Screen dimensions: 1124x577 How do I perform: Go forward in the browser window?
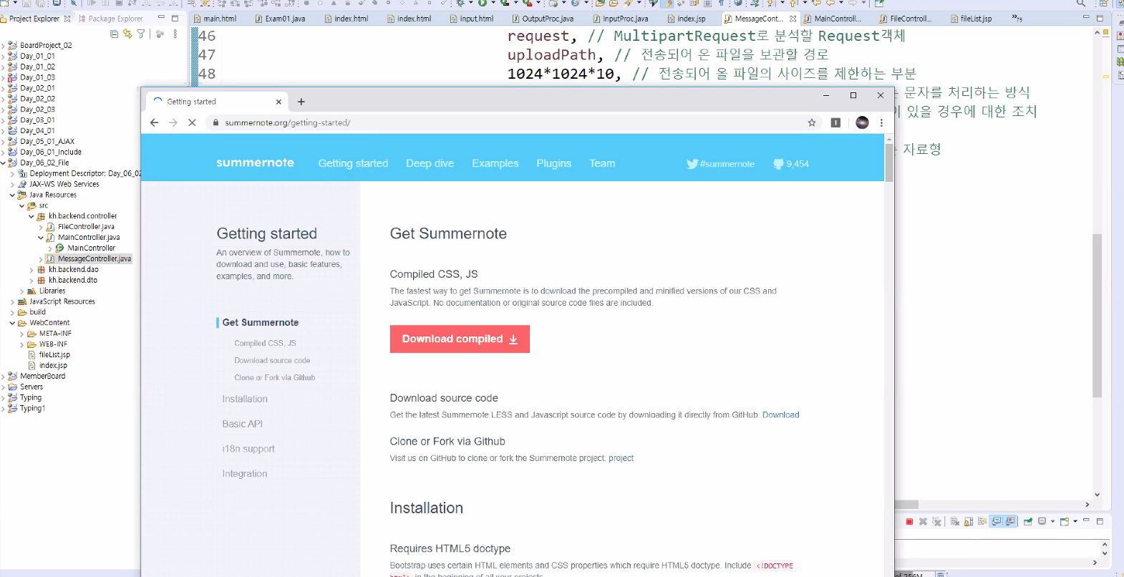point(173,122)
